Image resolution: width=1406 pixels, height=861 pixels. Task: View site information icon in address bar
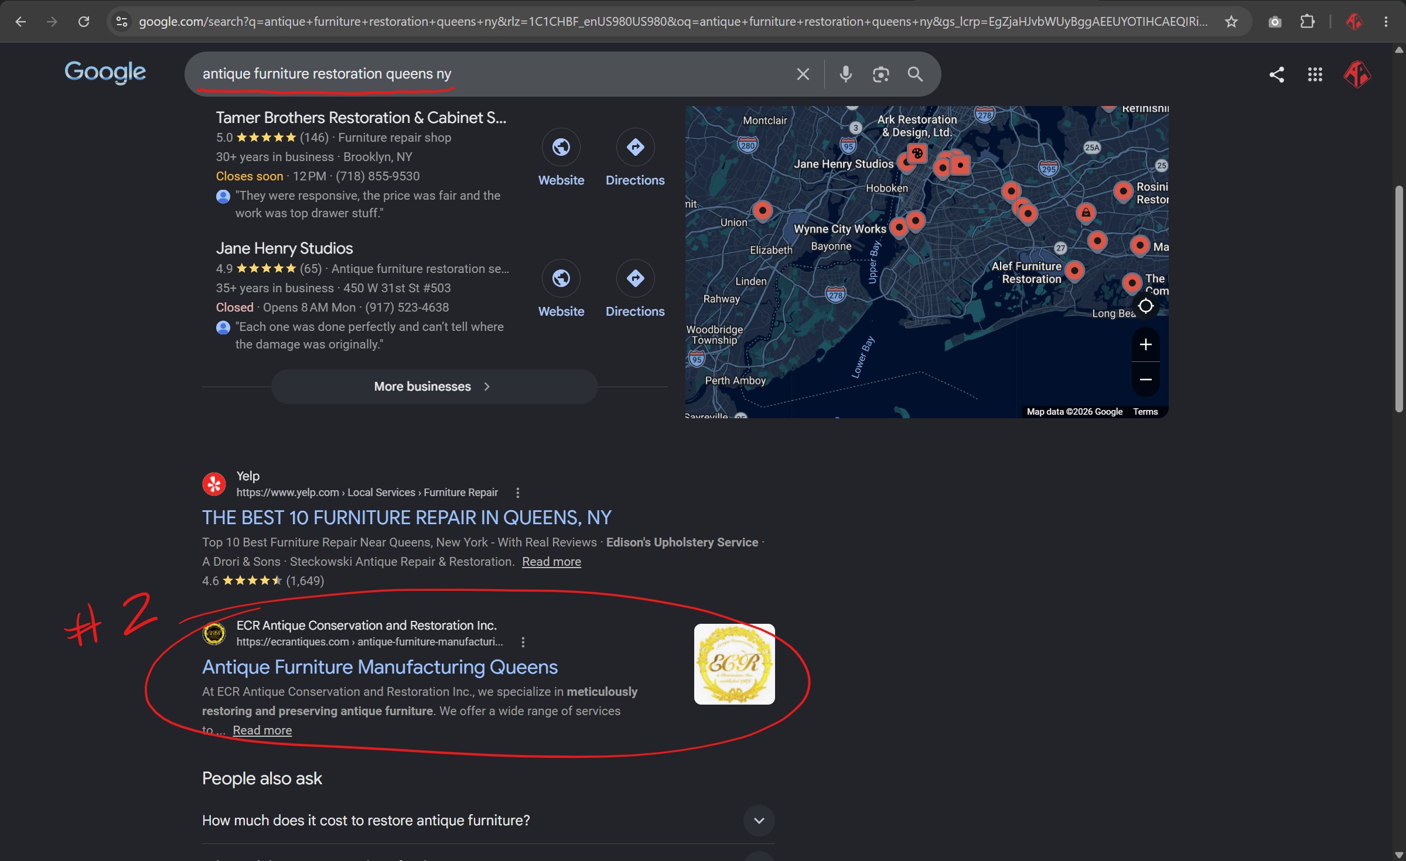(121, 22)
